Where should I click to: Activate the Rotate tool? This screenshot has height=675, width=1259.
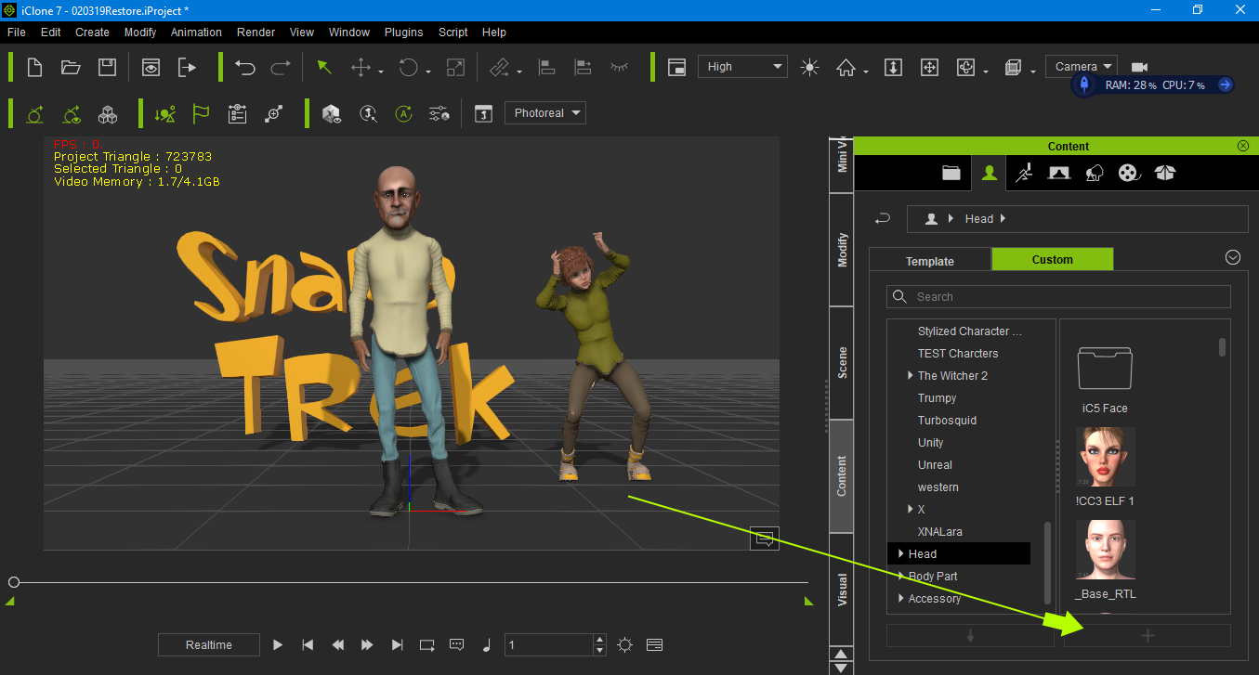pos(408,67)
